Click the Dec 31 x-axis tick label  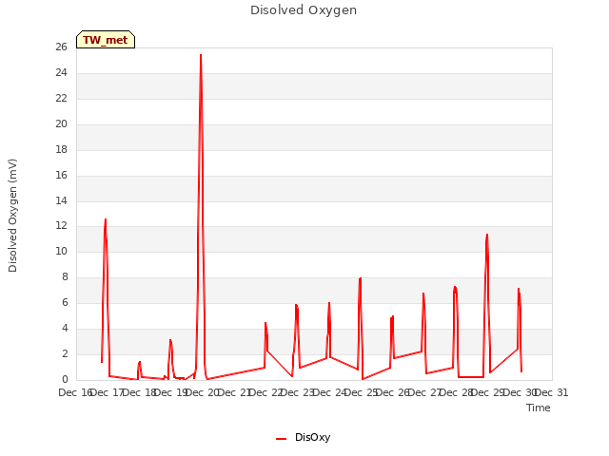[552, 392]
